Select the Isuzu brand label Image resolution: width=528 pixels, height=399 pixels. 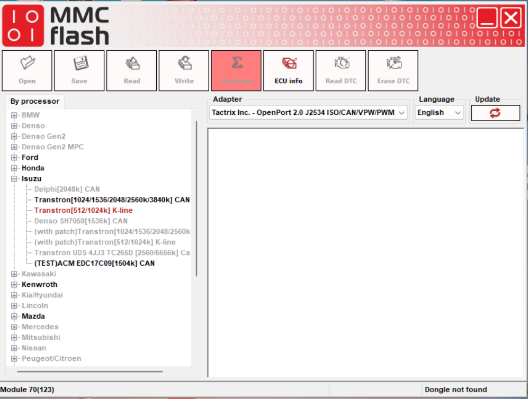tap(32, 179)
